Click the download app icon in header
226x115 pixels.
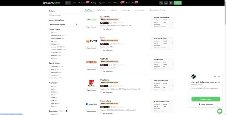(x=166, y=3)
